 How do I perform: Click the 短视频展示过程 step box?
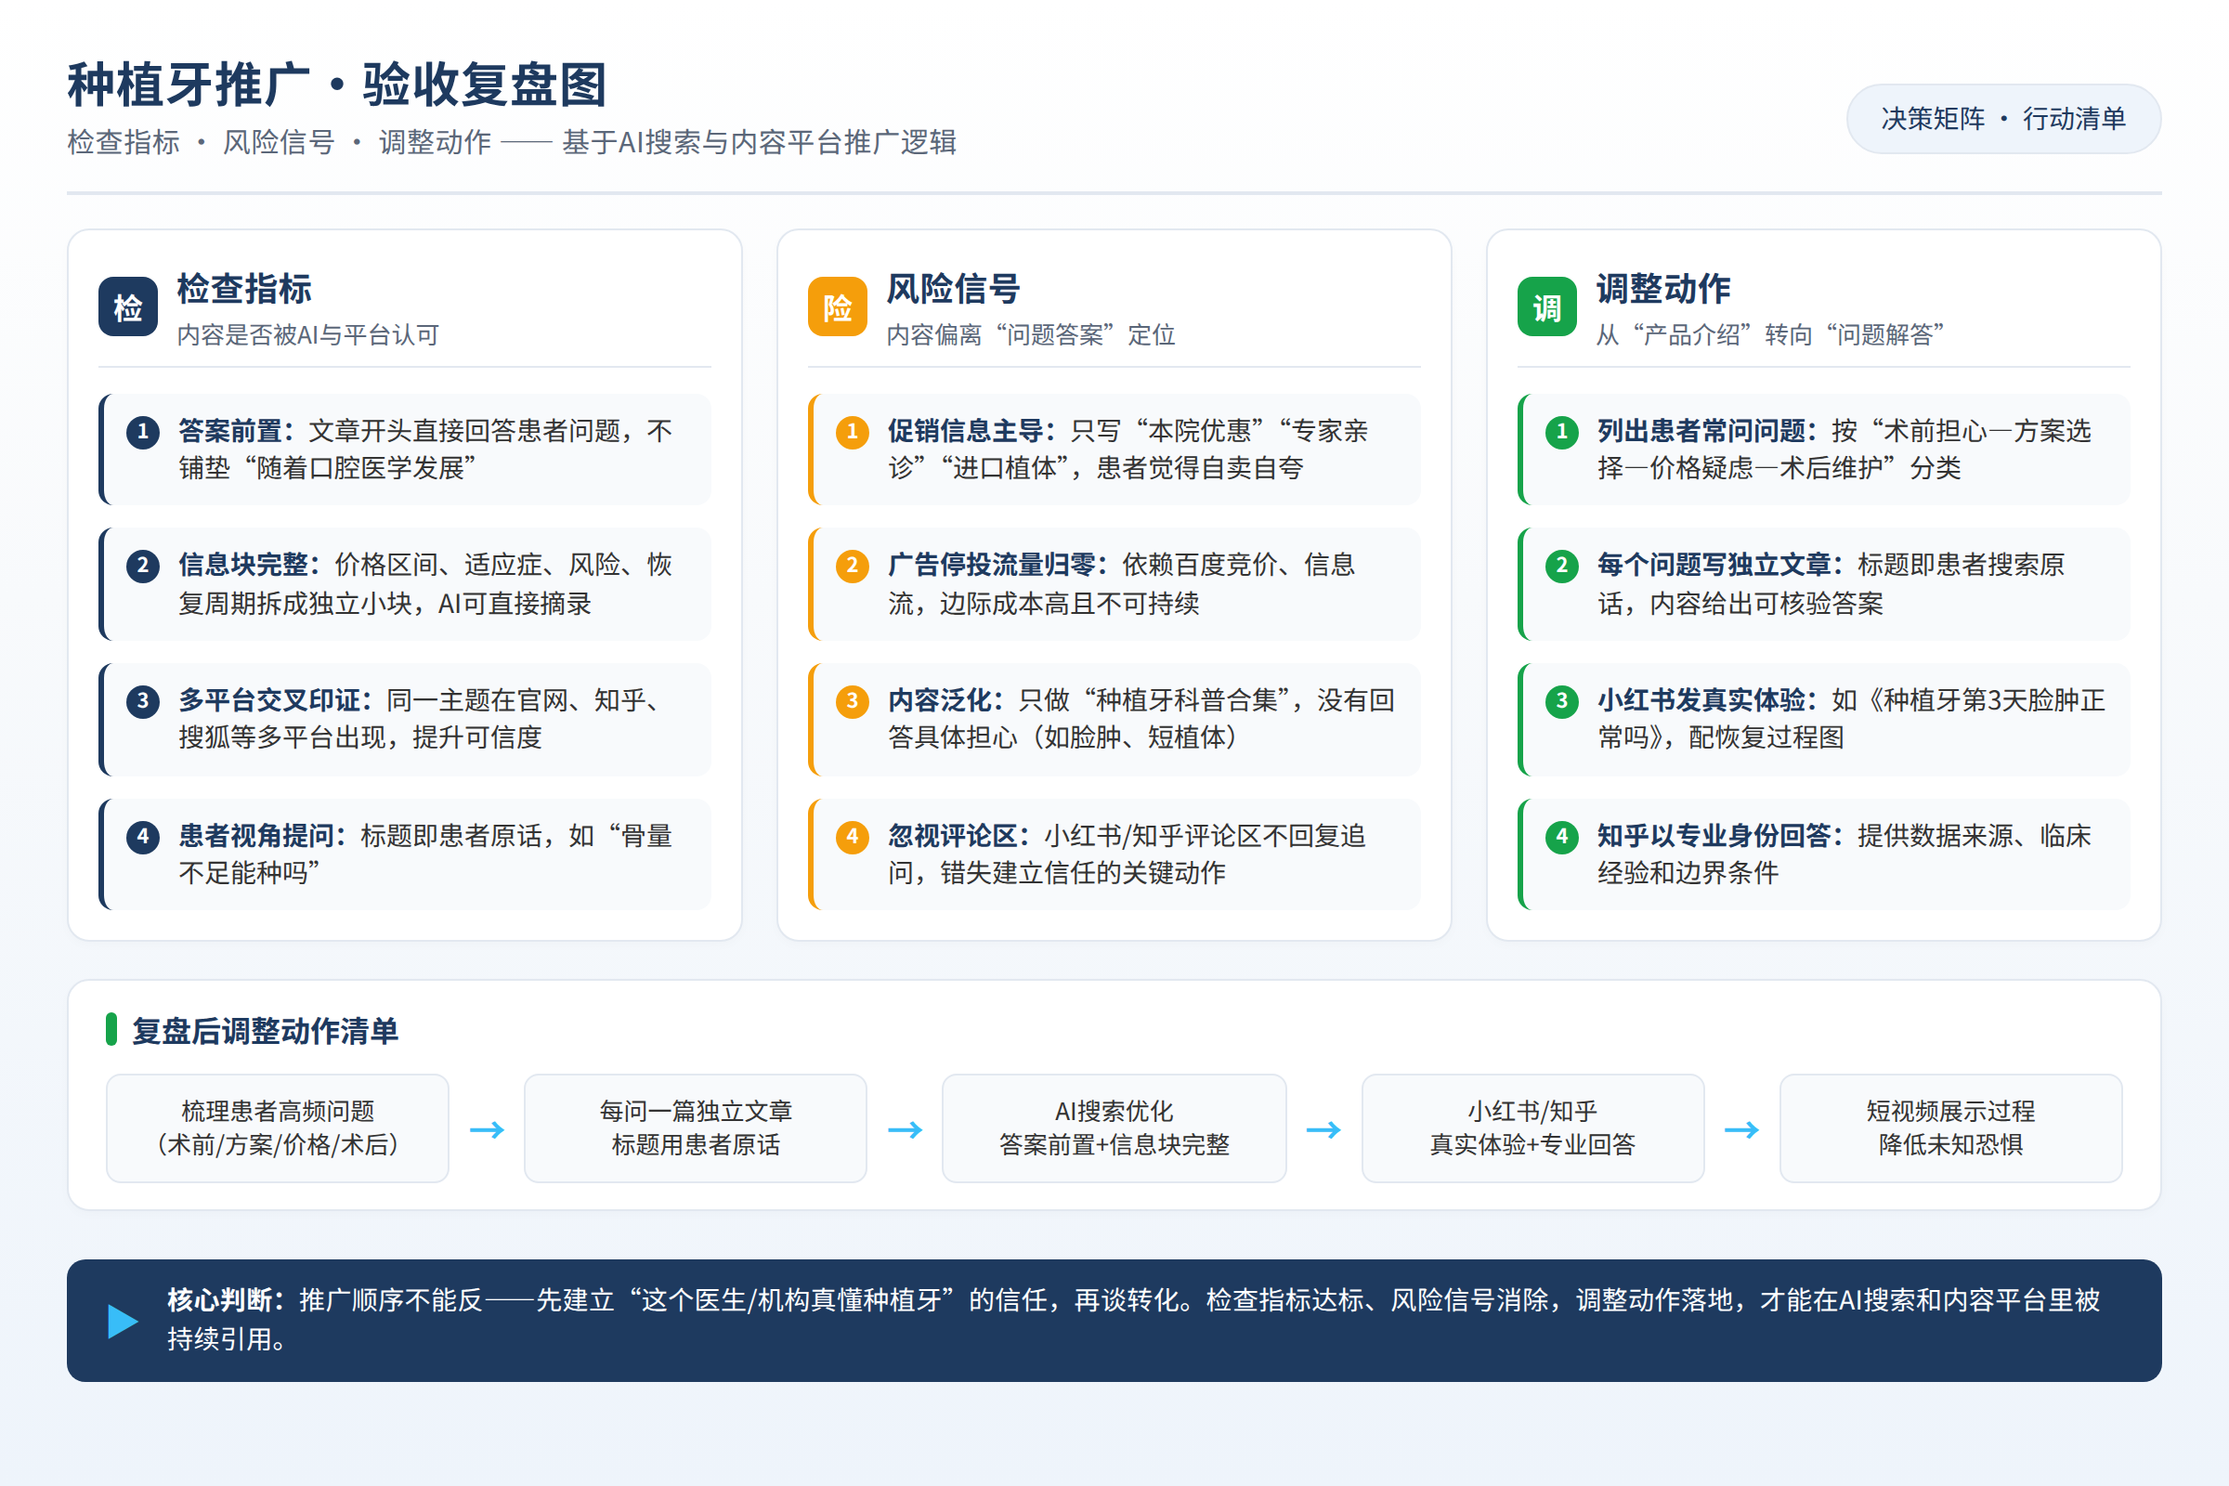pos(1950,1128)
